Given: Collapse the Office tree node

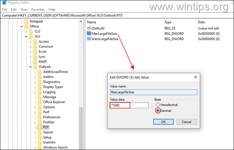Looking at the screenshot, I should tap(22, 26).
